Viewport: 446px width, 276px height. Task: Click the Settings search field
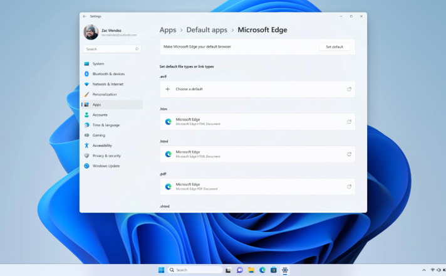112,49
